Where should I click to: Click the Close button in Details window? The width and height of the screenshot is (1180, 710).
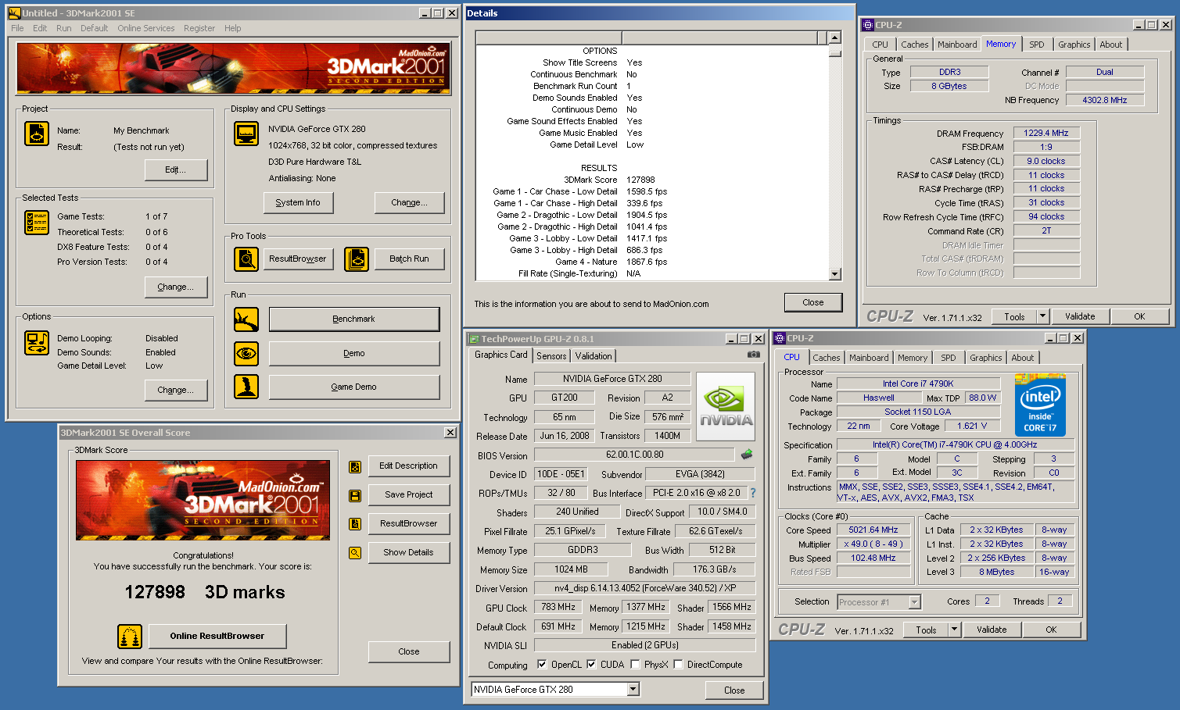pyautogui.click(x=813, y=302)
